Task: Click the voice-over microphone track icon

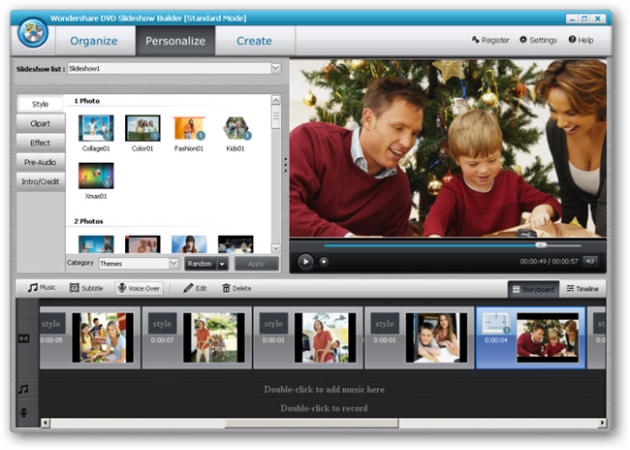Action: [x=24, y=412]
